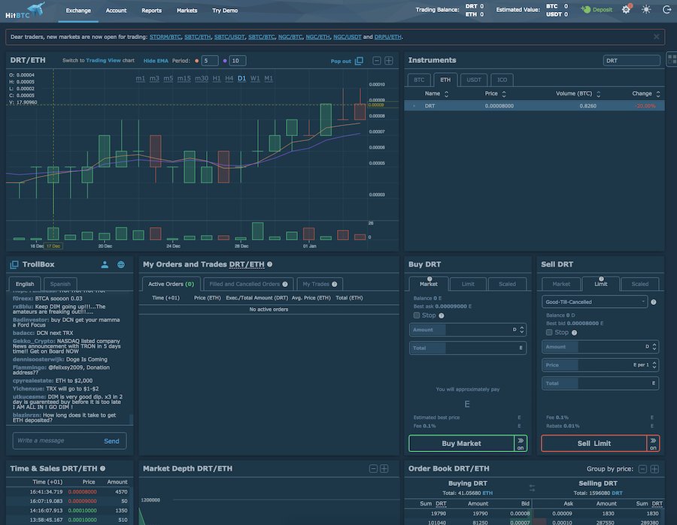Switch Buy DRT to Limit tab
The image size is (677, 525).
(x=468, y=284)
